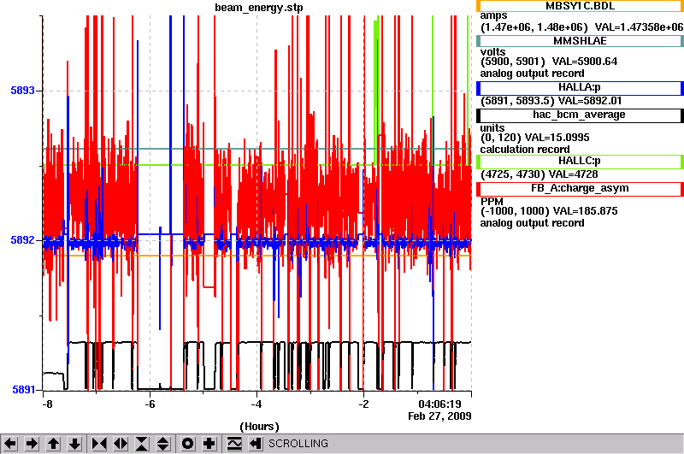The image size is (684, 454).
Task: Pan the plot right with the right-arrow button
Action: tap(32, 444)
